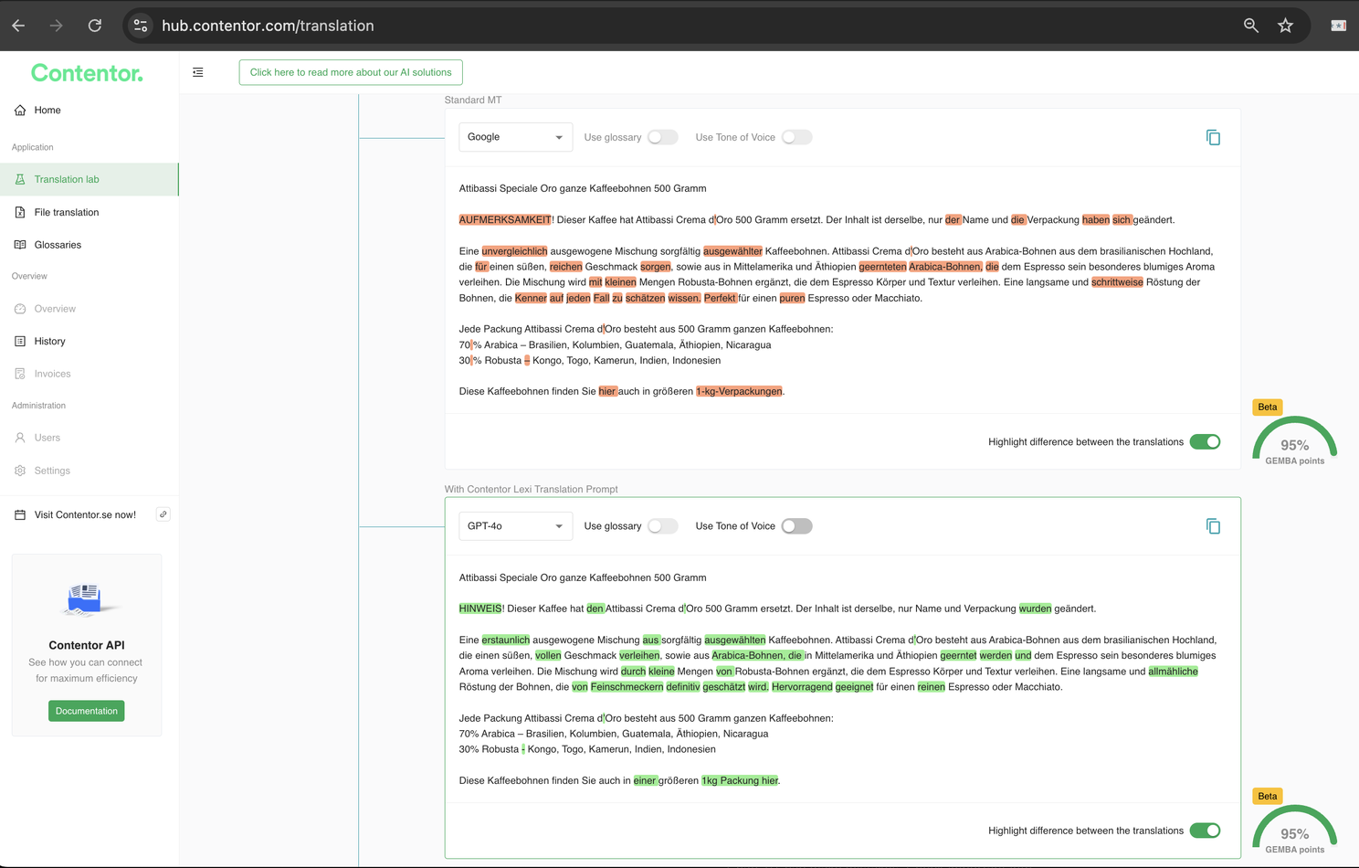Click the external link icon next to Visit Contentor.se
Image resolution: width=1359 pixels, height=868 pixels.
(163, 514)
